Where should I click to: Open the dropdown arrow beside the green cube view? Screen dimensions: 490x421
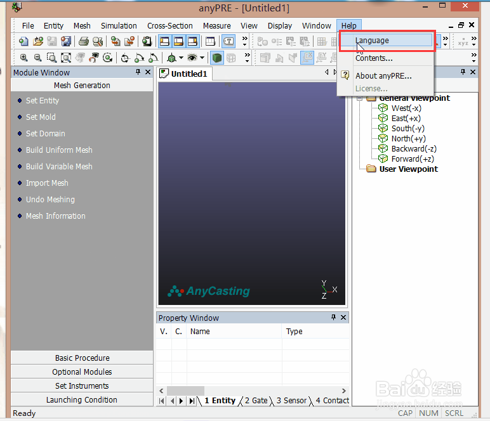pos(181,58)
